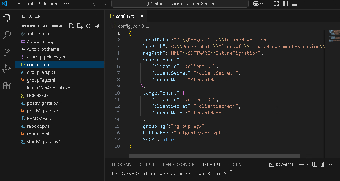Open .gitattributes in Explorer
Image resolution: width=340 pixels, height=181 pixels.
pyautogui.click(x=40, y=34)
